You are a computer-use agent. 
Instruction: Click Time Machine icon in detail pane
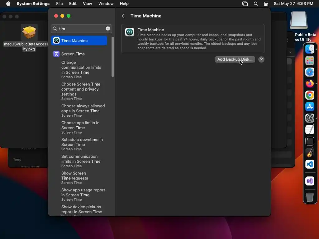tap(129, 32)
